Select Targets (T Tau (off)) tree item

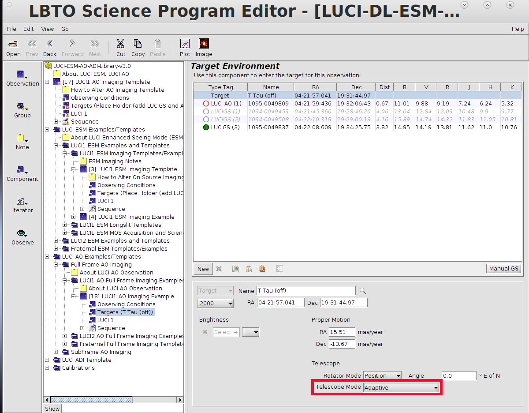(125, 312)
